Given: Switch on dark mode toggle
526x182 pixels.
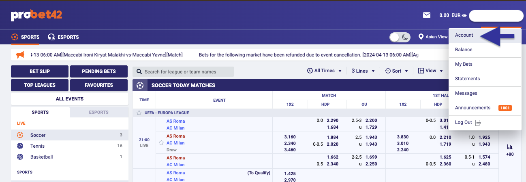Looking at the screenshot, I should pos(400,37).
